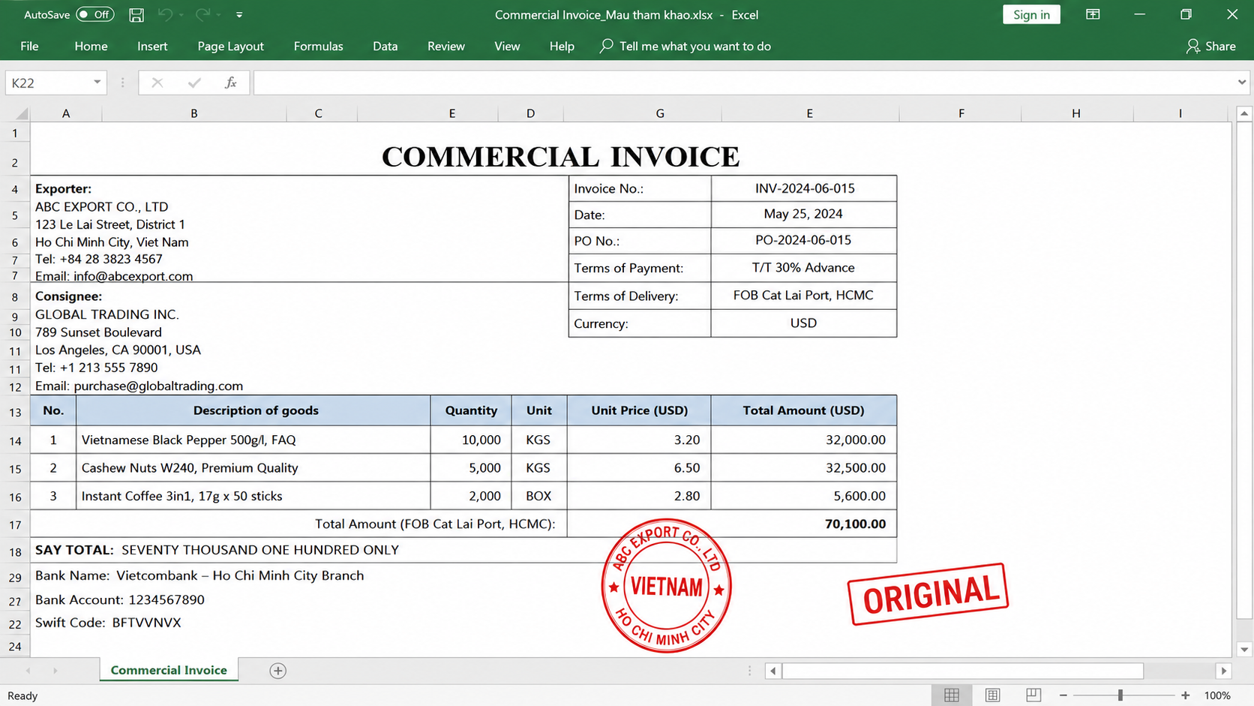
Task: Click the Cancel formula X icon
Action: pos(157,83)
